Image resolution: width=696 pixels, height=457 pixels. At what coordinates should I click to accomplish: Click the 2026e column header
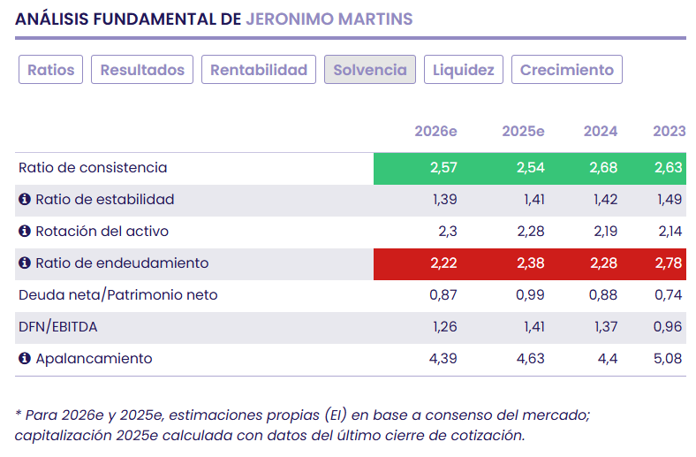click(435, 132)
